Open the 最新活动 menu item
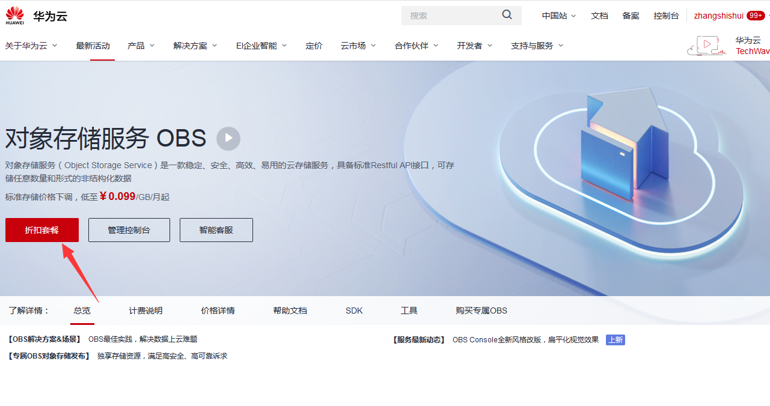770x406 pixels. click(x=93, y=46)
